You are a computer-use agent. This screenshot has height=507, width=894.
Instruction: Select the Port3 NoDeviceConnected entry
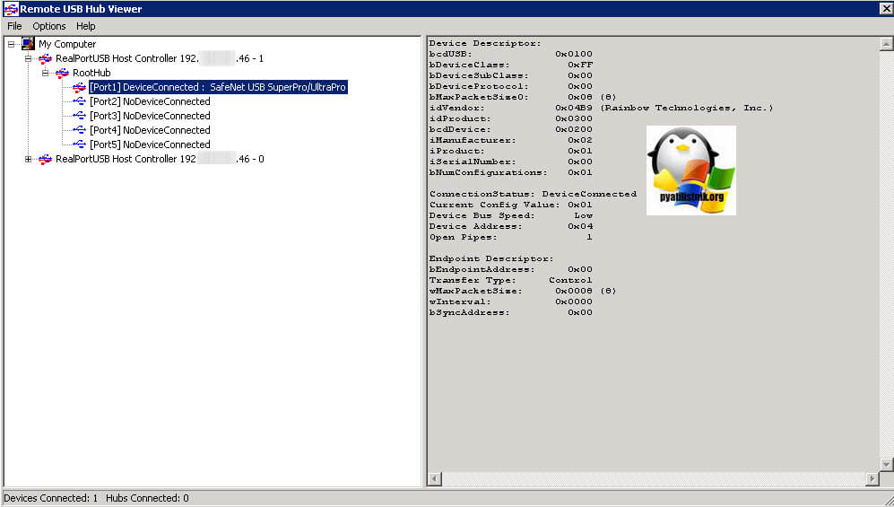pos(149,116)
